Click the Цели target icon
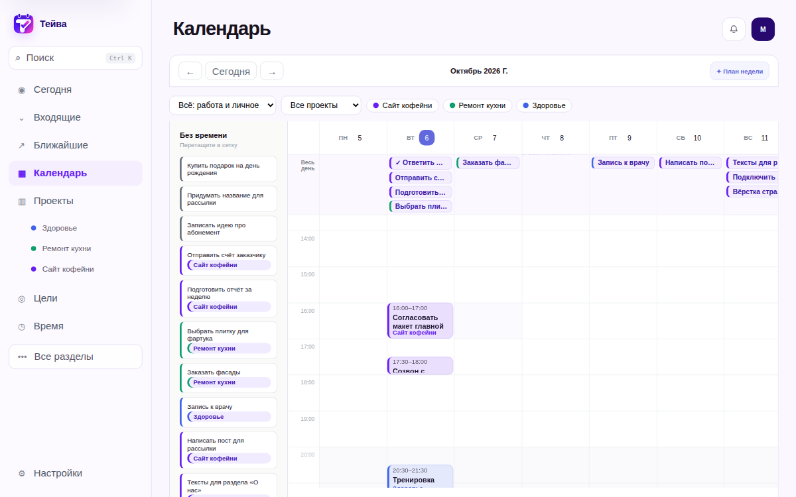This screenshot has width=796, height=497. pyautogui.click(x=22, y=299)
